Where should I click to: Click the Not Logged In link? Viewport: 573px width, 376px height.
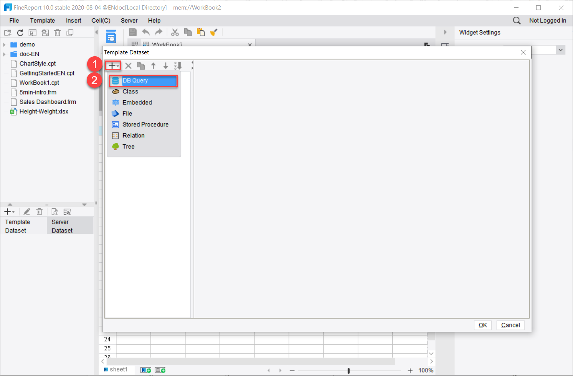click(x=548, y=21)
